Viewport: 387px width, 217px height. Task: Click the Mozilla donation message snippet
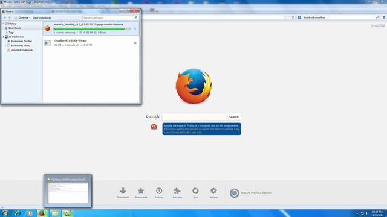[x=201, y=129]
